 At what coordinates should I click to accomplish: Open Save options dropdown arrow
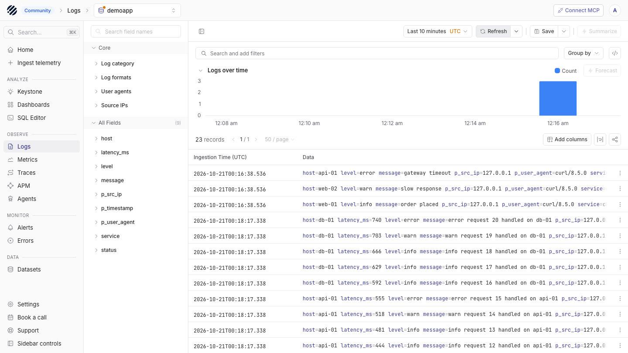tap(564, 31)
